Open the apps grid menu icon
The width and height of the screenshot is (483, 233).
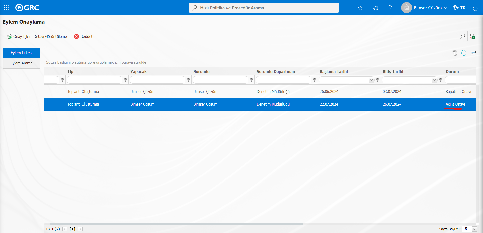point(6,8)
